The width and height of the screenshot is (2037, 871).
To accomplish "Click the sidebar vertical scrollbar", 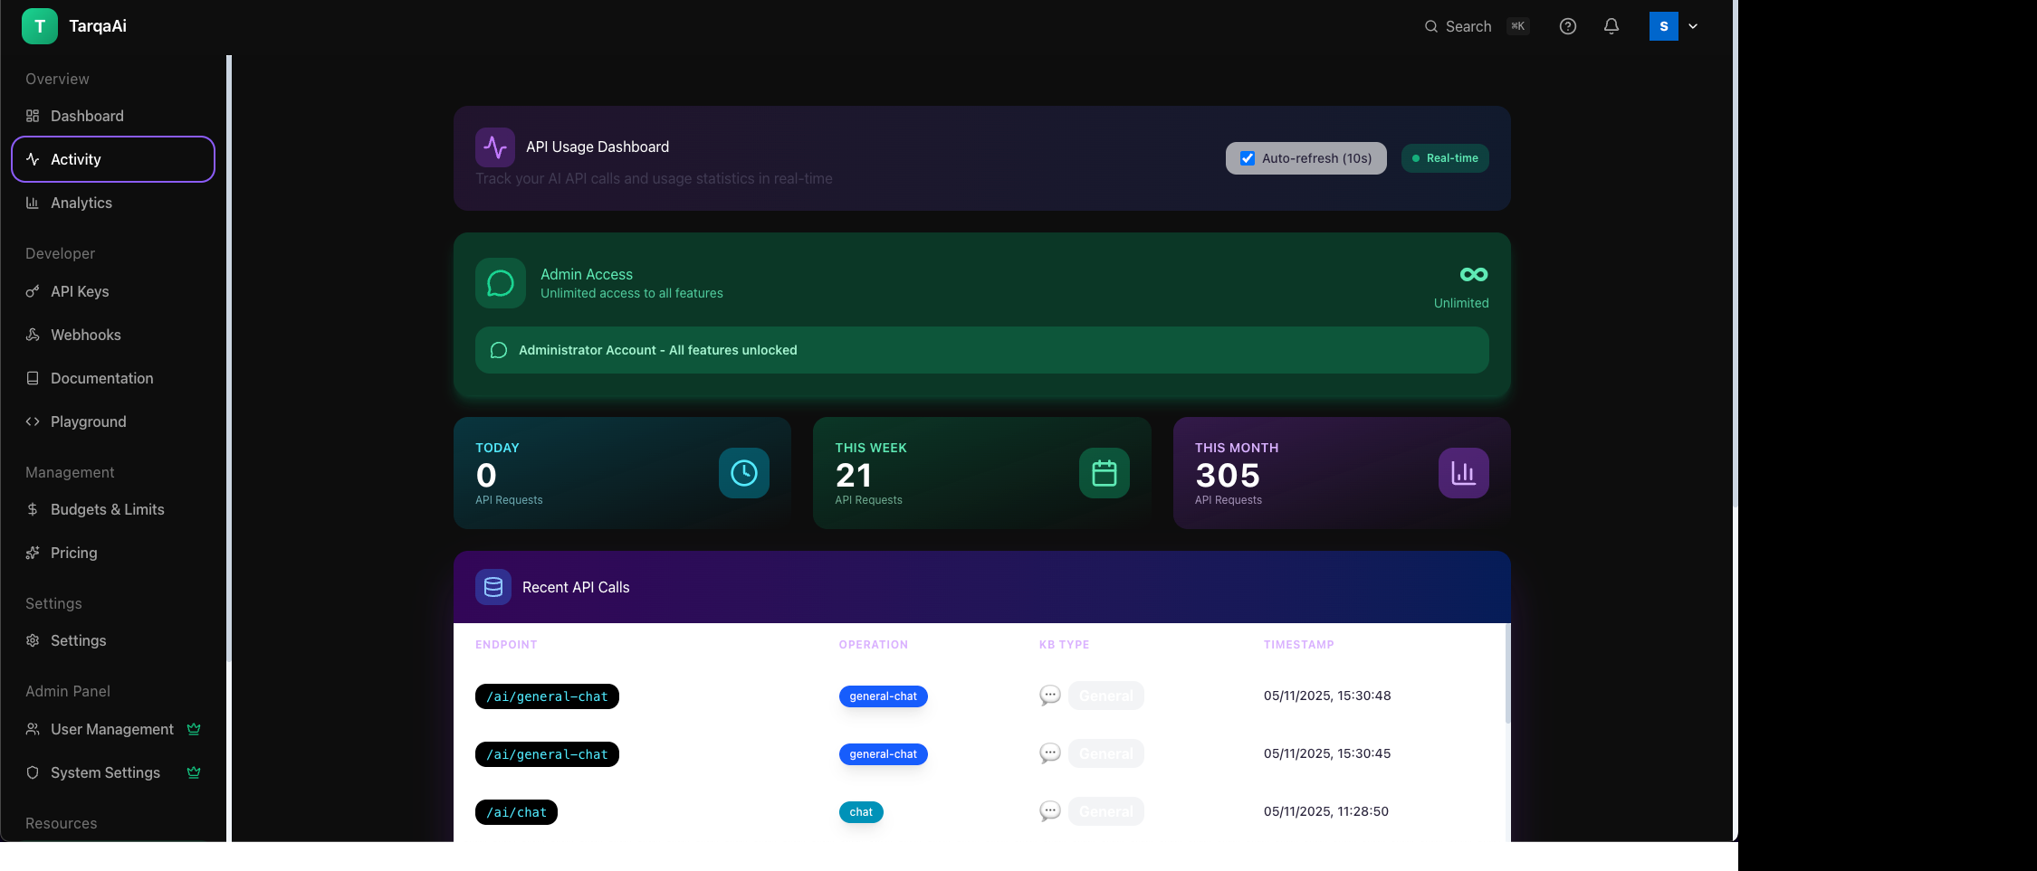I will click(x=229, y=358).
